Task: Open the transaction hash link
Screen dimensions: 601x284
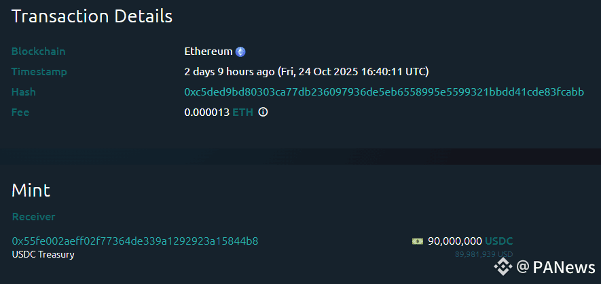Action: pyautogui.click(x=384, y=92)
